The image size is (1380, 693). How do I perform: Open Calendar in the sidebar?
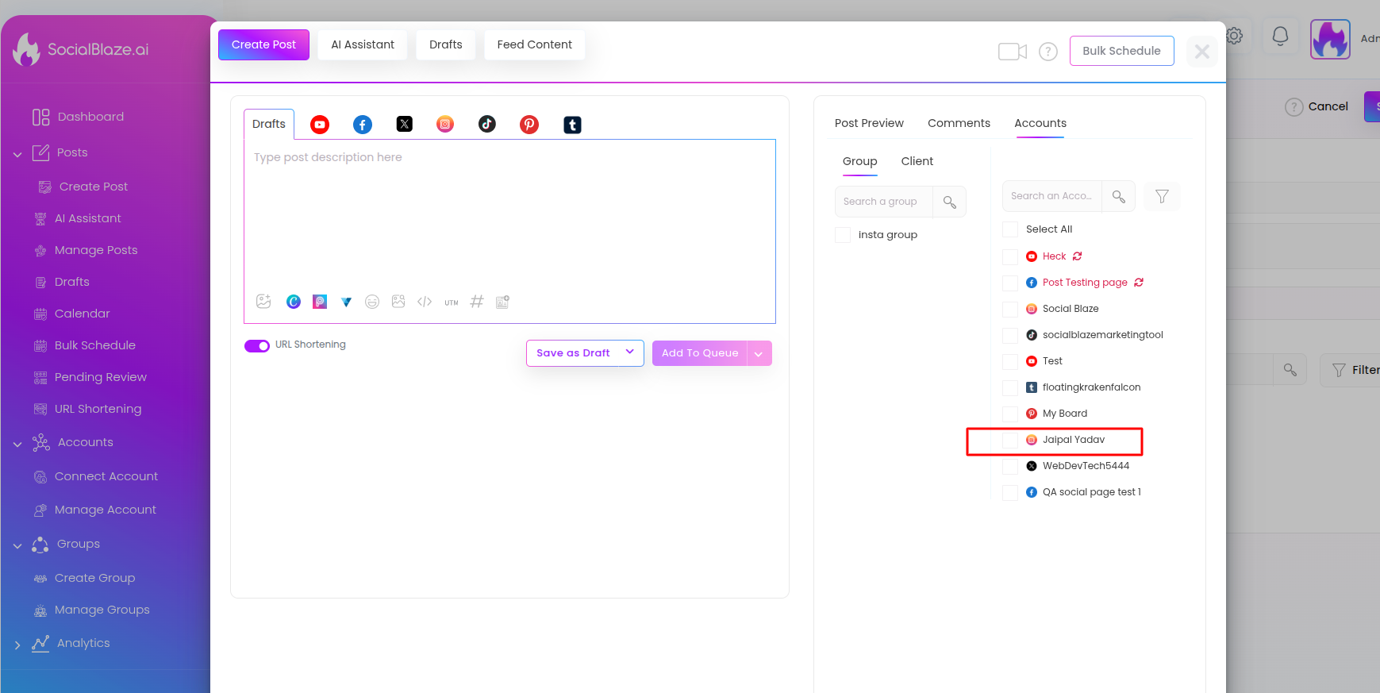coord(83,314)
